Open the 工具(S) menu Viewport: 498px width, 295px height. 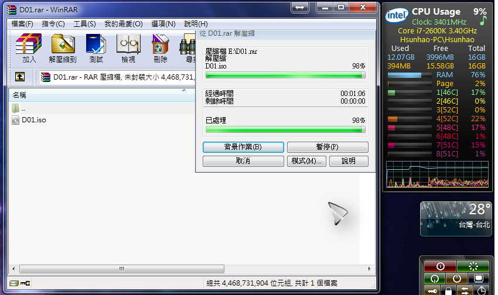tap(84, 24)
